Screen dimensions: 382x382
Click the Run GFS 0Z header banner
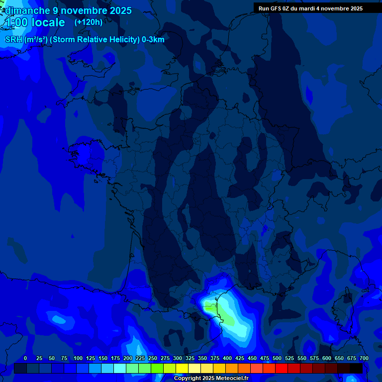pos(310,8)
